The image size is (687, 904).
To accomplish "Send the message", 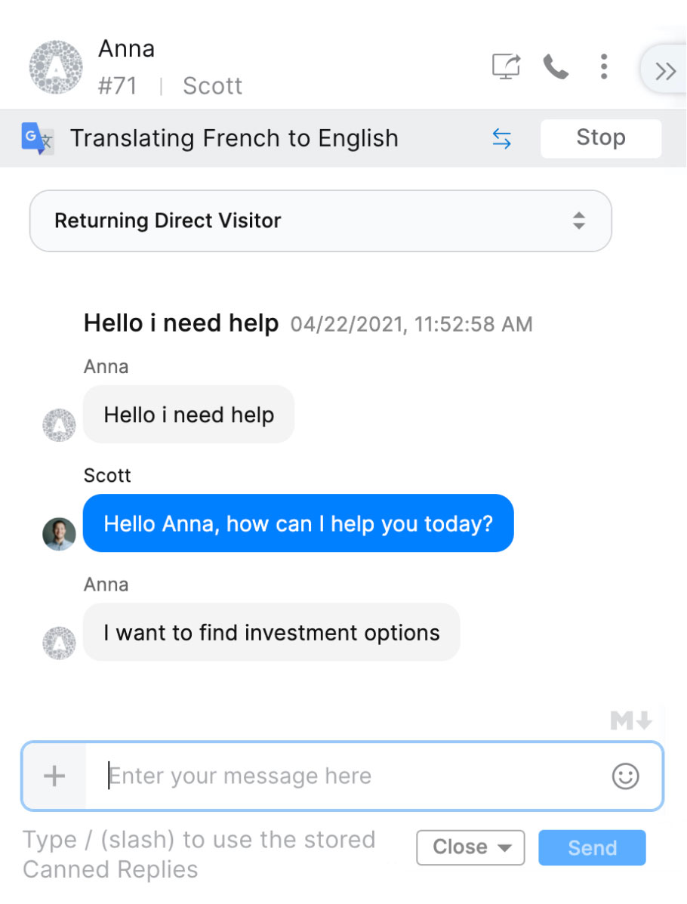I will click(x=592, y=847).
